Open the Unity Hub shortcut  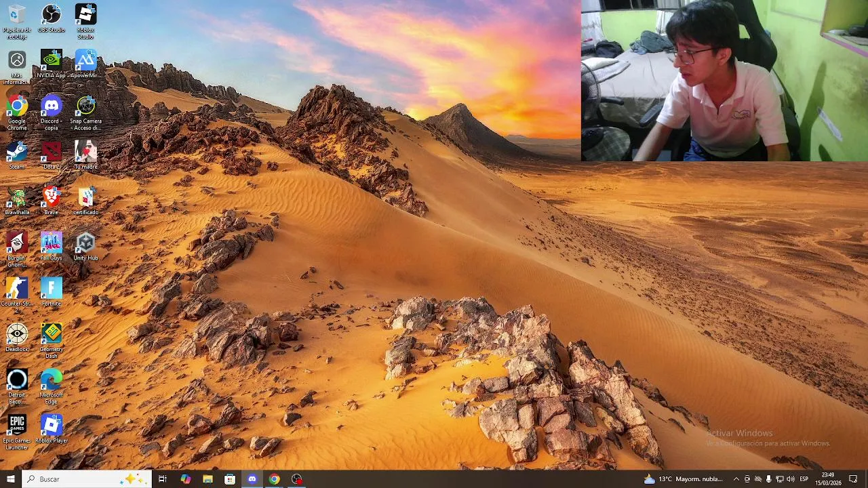pos(85,247)
